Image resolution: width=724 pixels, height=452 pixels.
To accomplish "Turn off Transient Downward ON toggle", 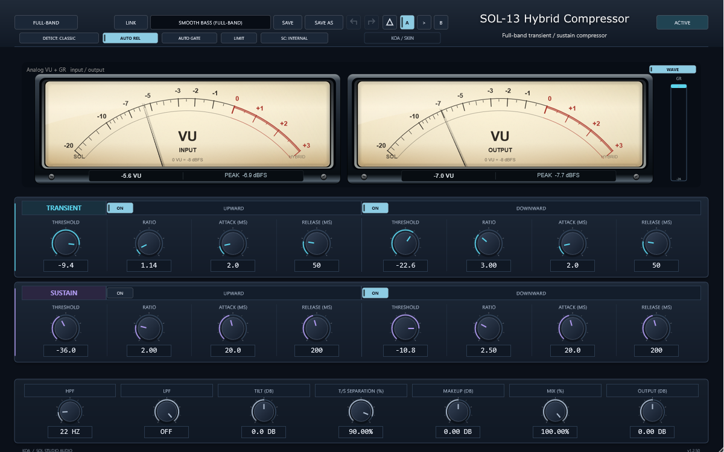I will click(x=375, y=208).
